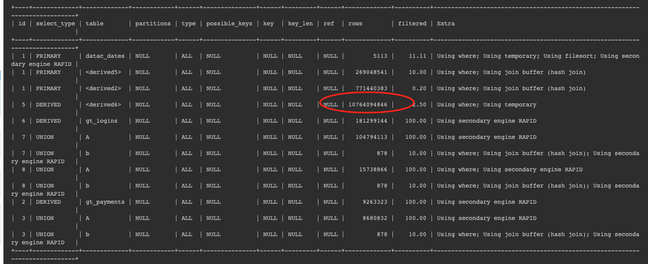The height and width of the screenshot is (264, 648).
Task: Click 'DERIVED' in the gt_payments row
Action: click(x=48, y=202)
